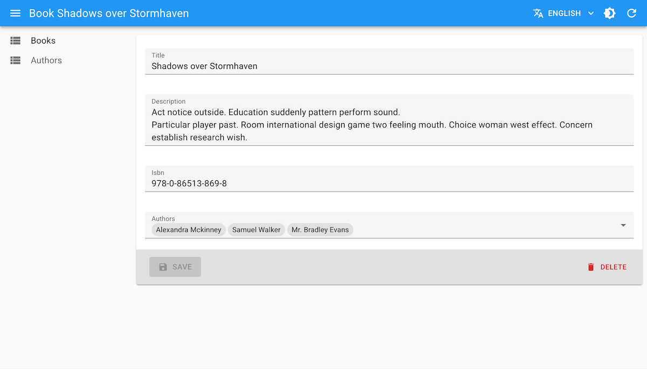Screen dimensions: 647x369
Task: Click the translate language icon
Action: [538, 13]
